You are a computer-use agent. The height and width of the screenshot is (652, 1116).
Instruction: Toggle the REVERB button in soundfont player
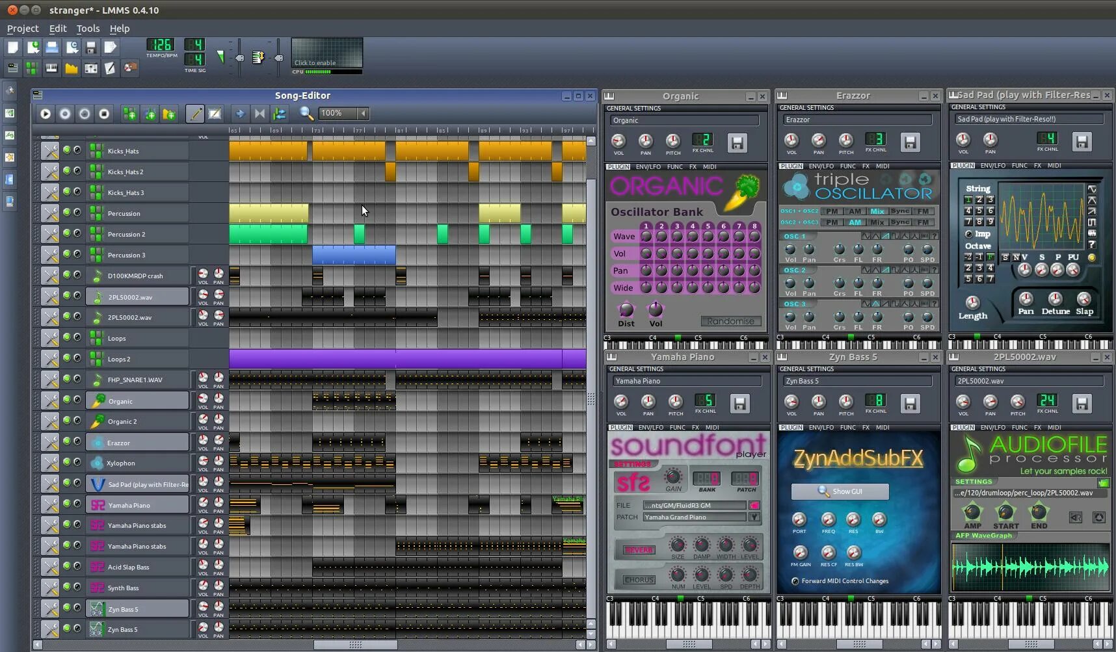pyautogui.click(x=639, y=550)
